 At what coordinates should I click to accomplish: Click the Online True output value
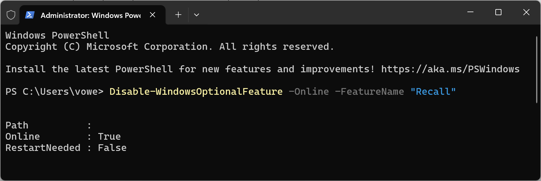(109, 137)
